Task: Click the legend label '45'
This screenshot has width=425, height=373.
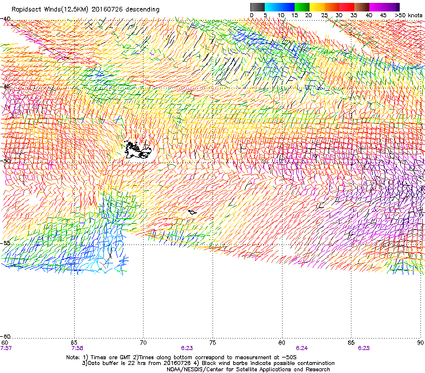Action: click(x=383, y=15)
